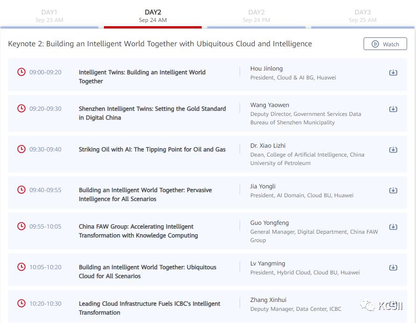
Task: Open 'Pervasive Intelligence for All Scenarios' session title
Action: pos(145,194)
